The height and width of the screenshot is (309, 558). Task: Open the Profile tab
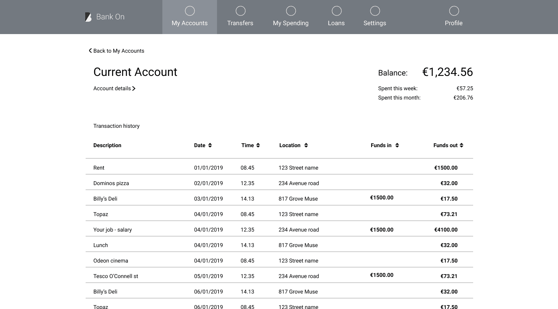[454, 17]
